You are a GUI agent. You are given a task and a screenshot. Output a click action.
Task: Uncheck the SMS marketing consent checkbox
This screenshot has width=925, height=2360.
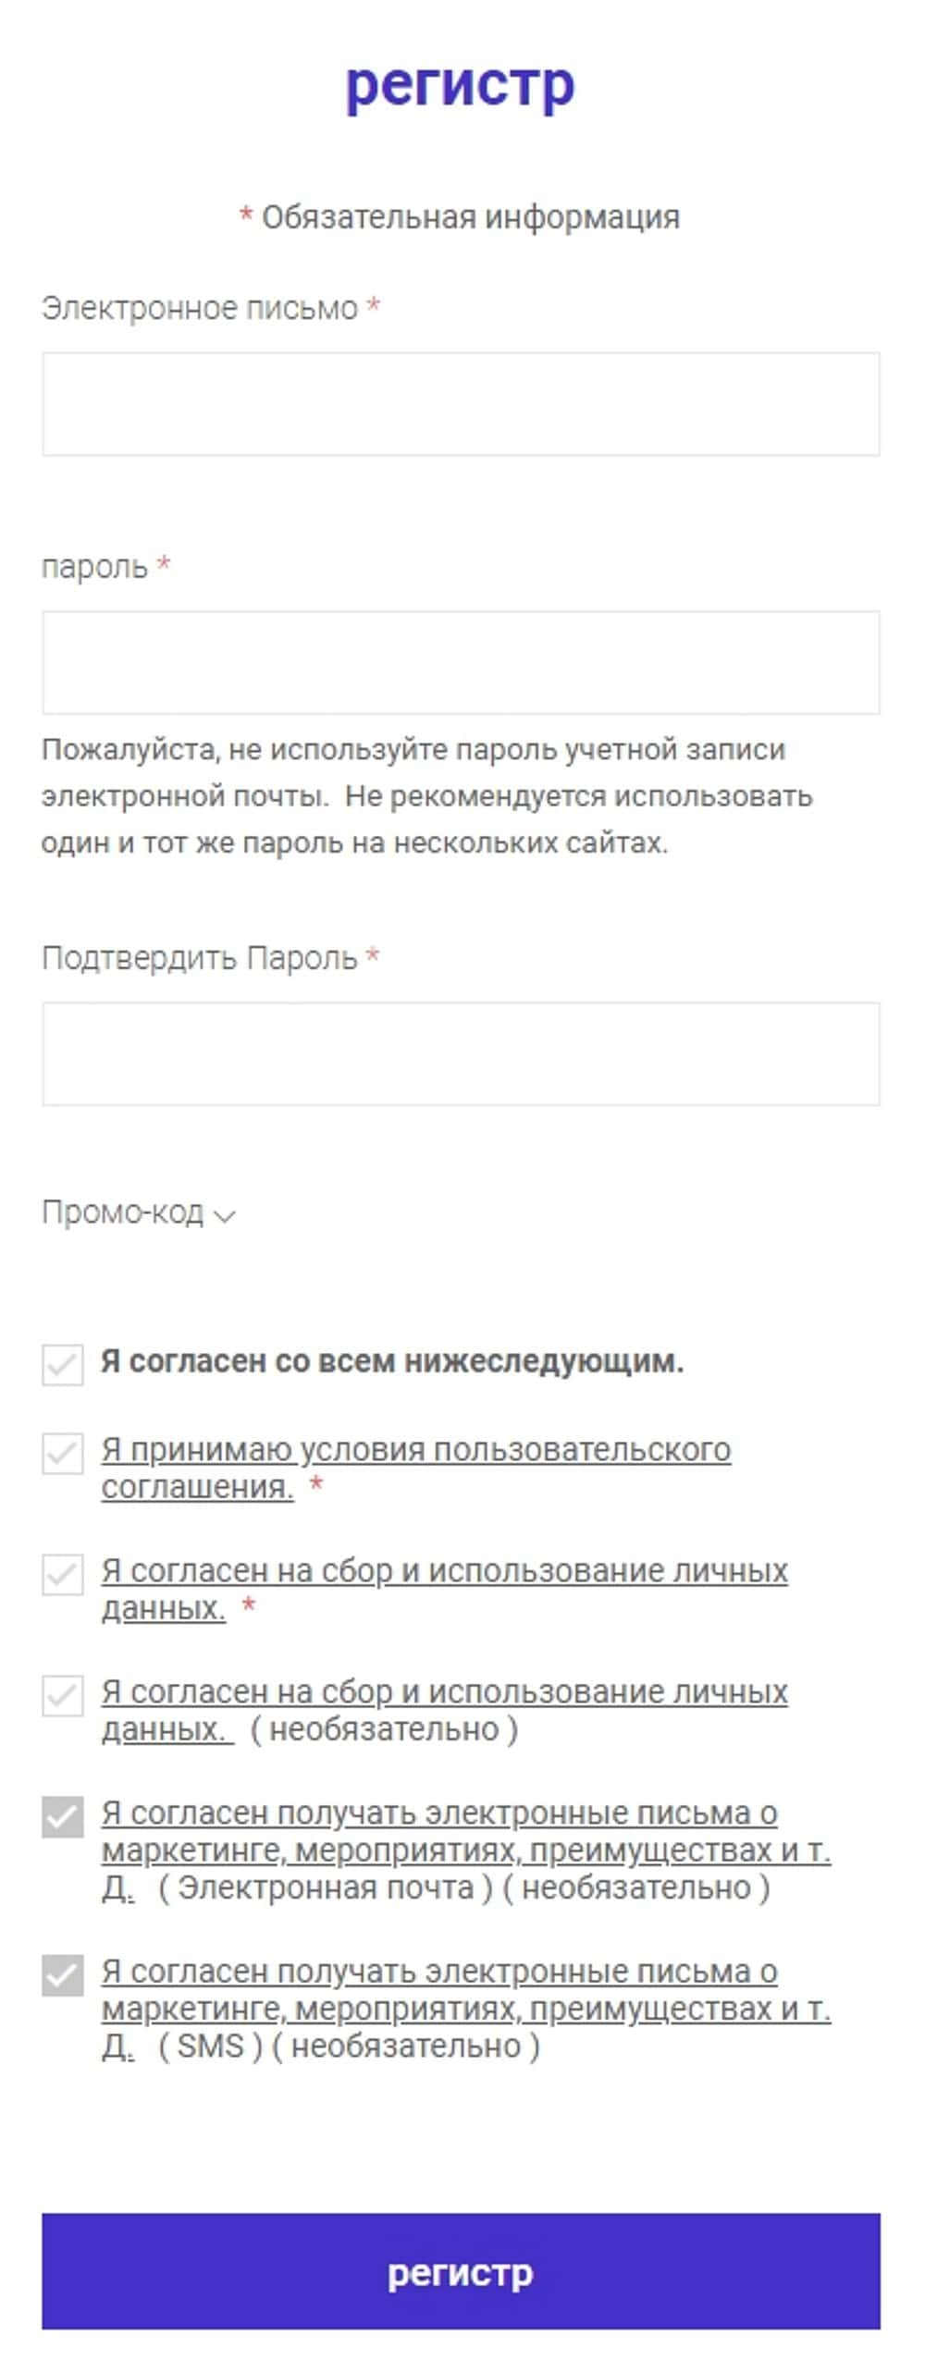click(63, 1974)
